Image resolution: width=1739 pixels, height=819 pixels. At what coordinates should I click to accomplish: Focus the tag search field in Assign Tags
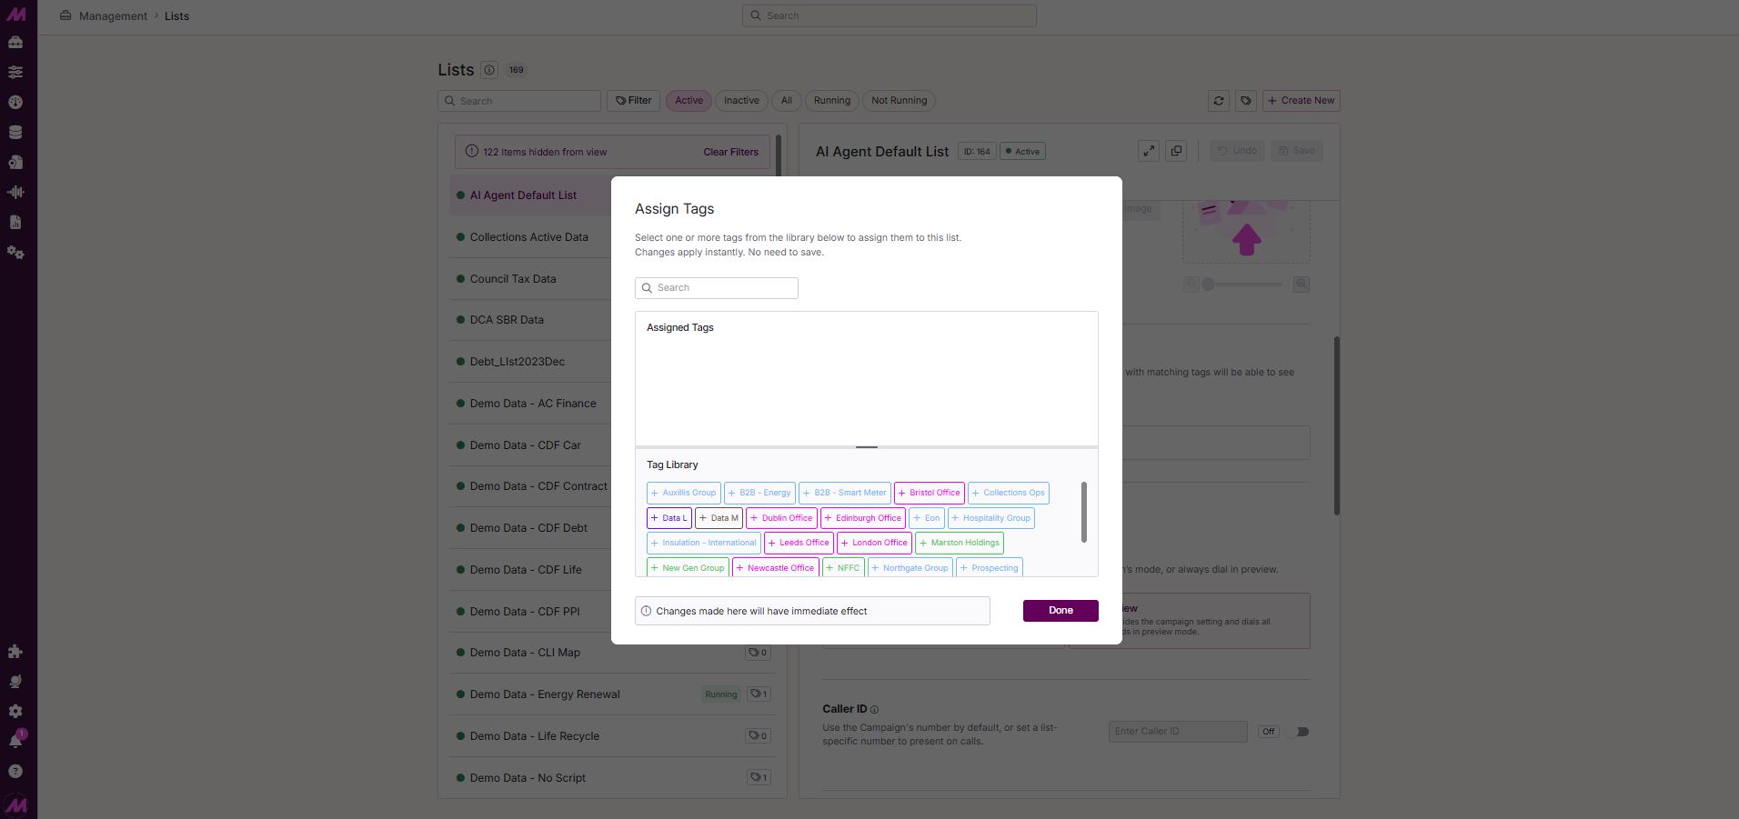click(x=717, y=288)
